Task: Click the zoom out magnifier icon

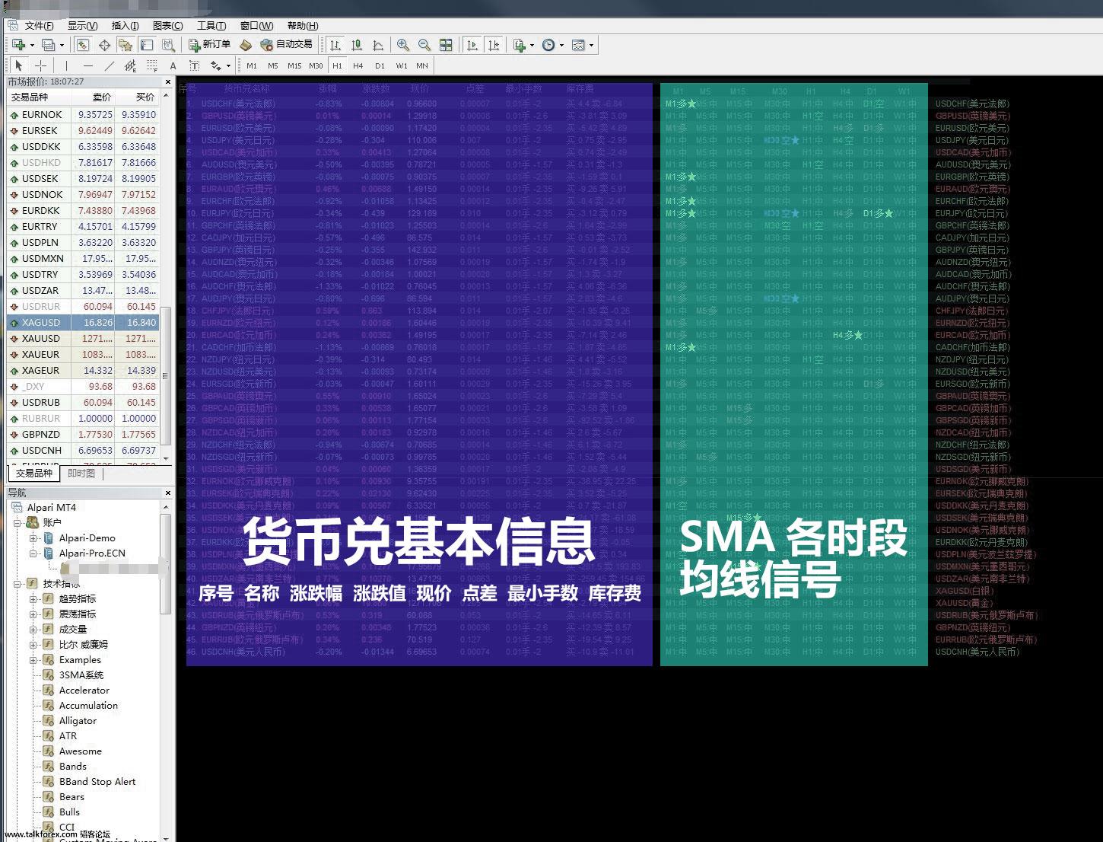Action: [424, 45]
